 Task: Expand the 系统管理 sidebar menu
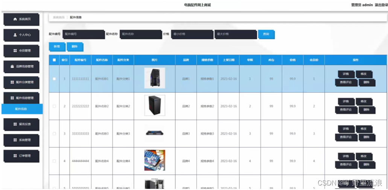(x=21, y=140)
